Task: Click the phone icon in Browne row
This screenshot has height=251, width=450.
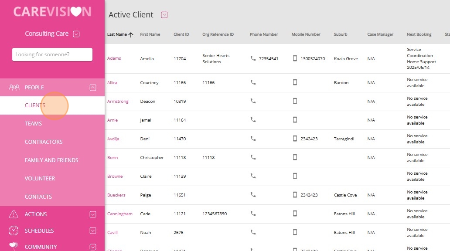Action: pyautogui.click(x=253, y=176)
